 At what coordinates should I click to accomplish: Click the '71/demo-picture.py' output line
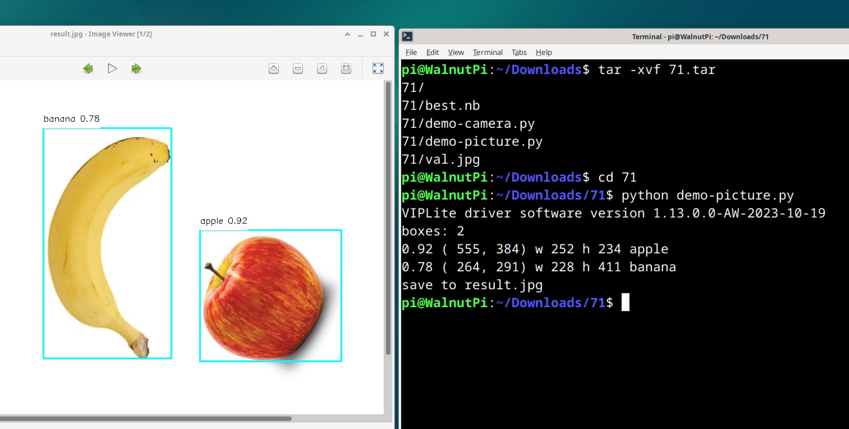pyautogui.click(x=472, y=142)
